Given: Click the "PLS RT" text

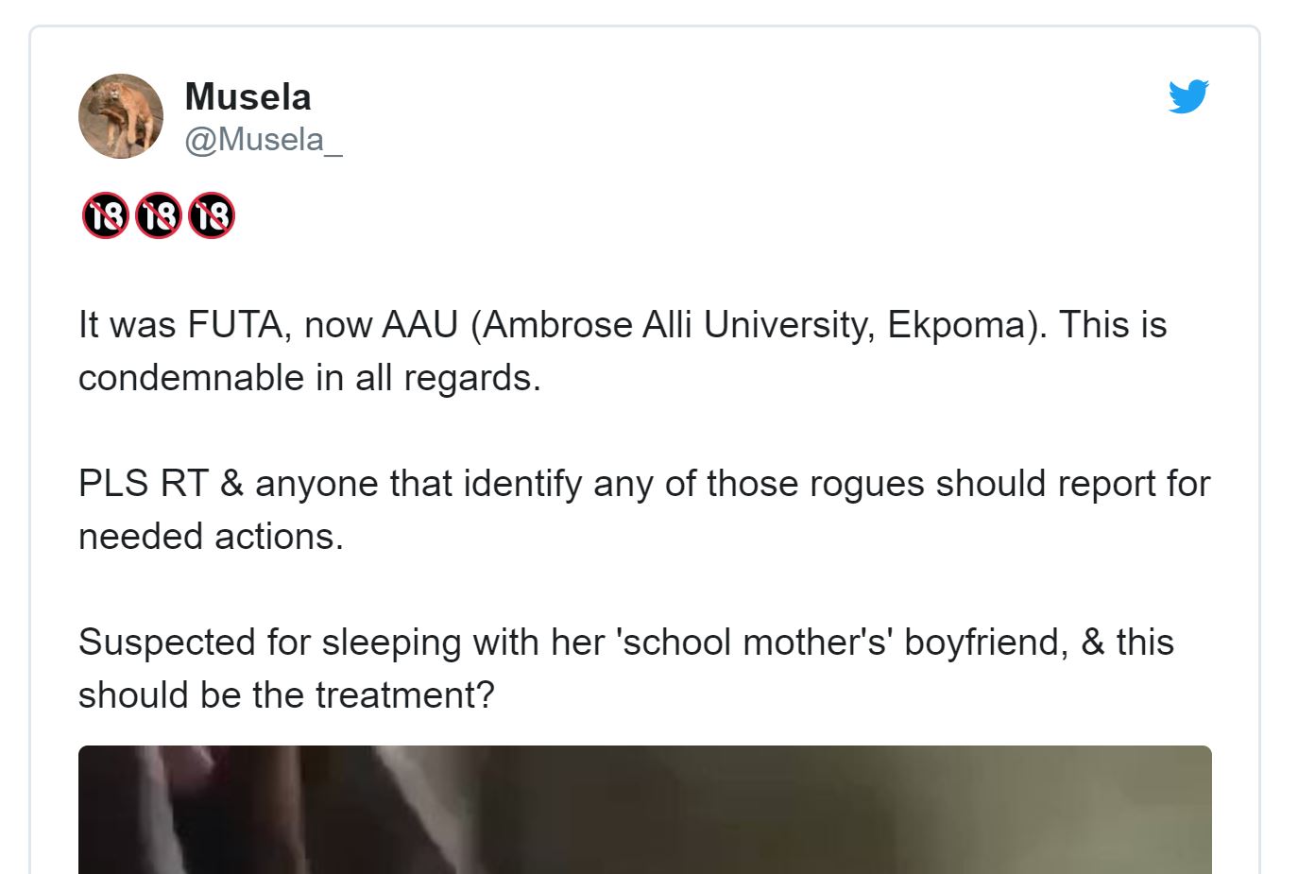Looking at the screenshot, I should pyautogui.click(x=143, y=484).
